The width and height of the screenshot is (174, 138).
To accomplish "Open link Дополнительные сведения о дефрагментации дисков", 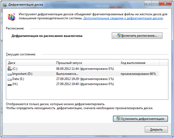I will pyautogui.click(x=123, y=18).
